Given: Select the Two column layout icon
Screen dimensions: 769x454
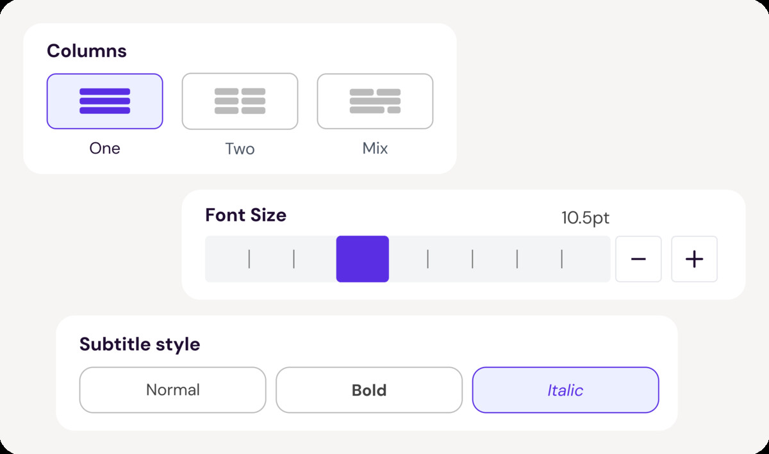Looking at the screenshot, I should [240, 101].
